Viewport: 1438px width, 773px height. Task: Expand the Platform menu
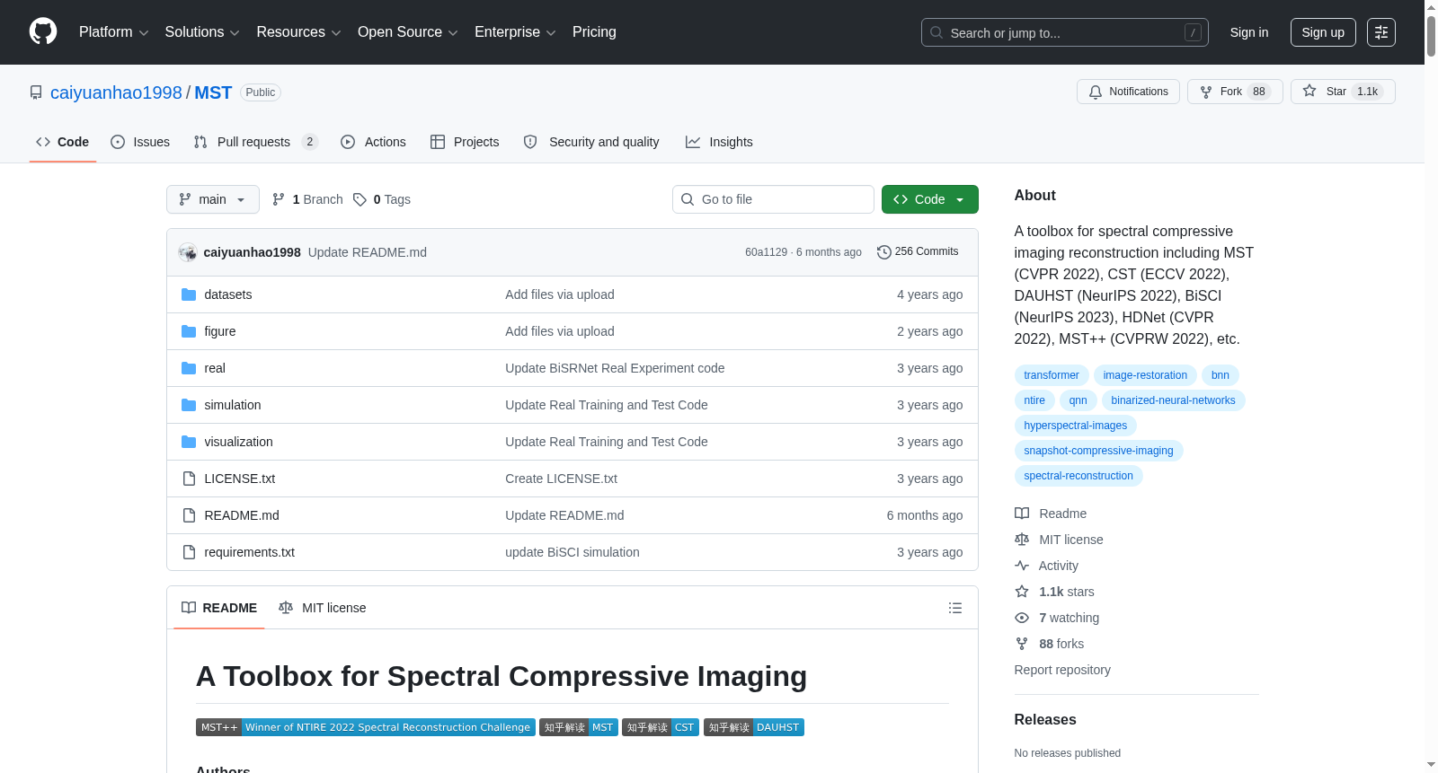114,32
